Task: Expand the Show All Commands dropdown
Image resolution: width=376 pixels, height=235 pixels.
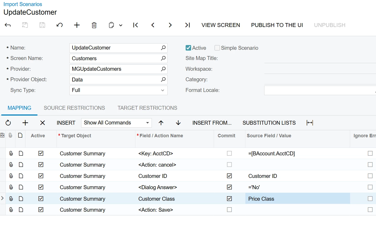Action: [x=147, y=123]
